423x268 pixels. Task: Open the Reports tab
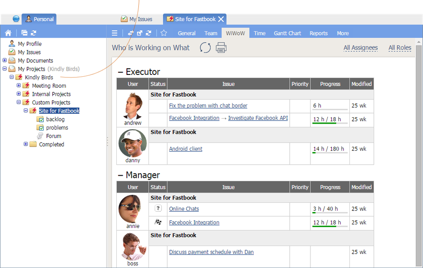tap(319, 33)
